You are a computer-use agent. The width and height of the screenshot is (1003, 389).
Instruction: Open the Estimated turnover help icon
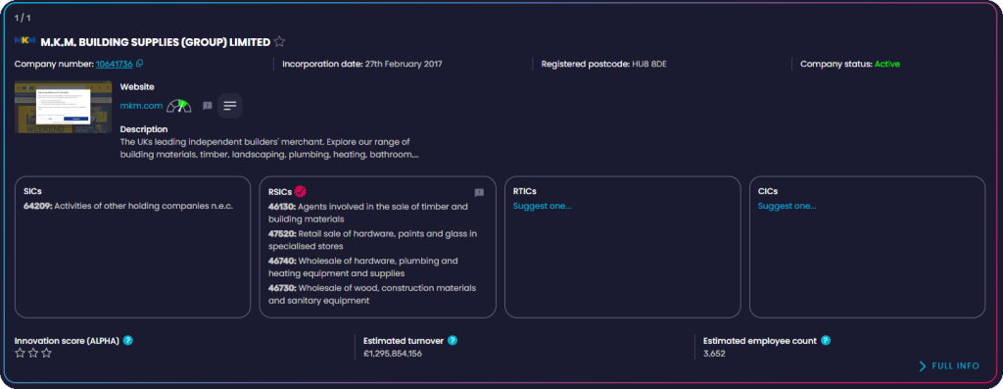pyautogui.click(x=453, y=340)
